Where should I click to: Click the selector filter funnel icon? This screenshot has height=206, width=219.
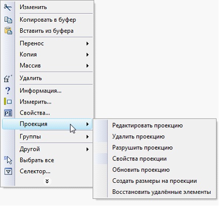8,171
